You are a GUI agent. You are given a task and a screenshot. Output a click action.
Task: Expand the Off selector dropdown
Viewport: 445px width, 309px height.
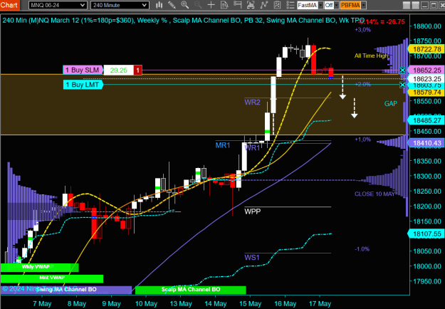pos(336,5)
